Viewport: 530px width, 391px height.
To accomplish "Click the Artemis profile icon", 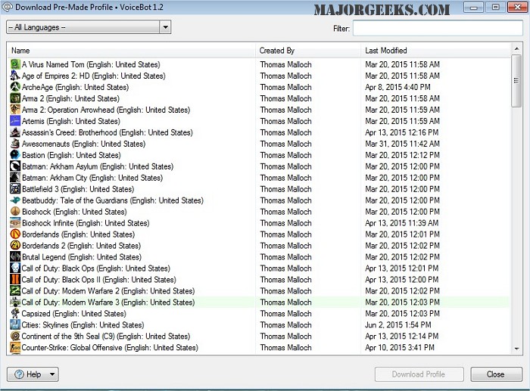I will pos(15,121).
